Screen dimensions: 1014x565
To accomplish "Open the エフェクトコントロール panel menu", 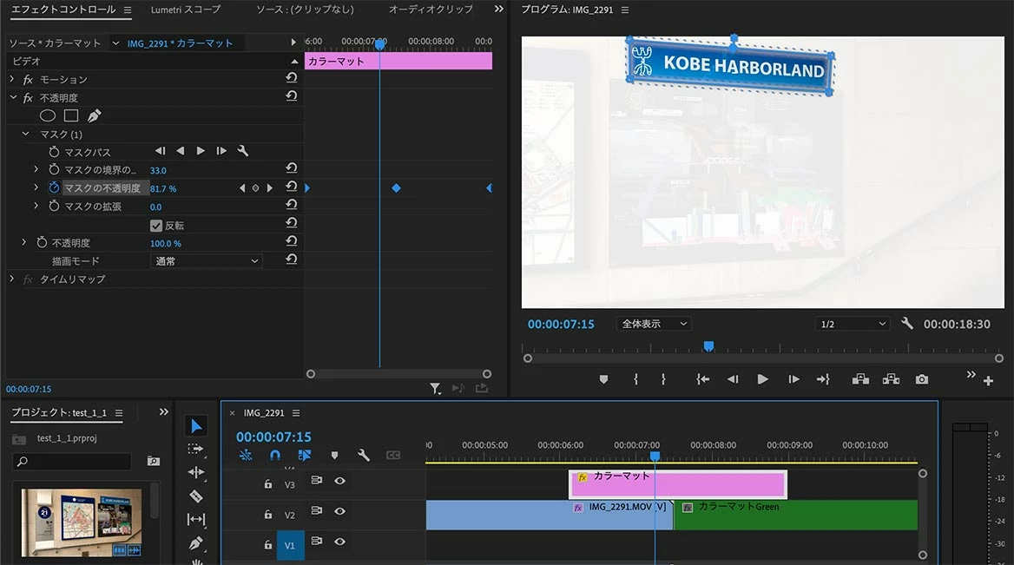I will (128, 10).
